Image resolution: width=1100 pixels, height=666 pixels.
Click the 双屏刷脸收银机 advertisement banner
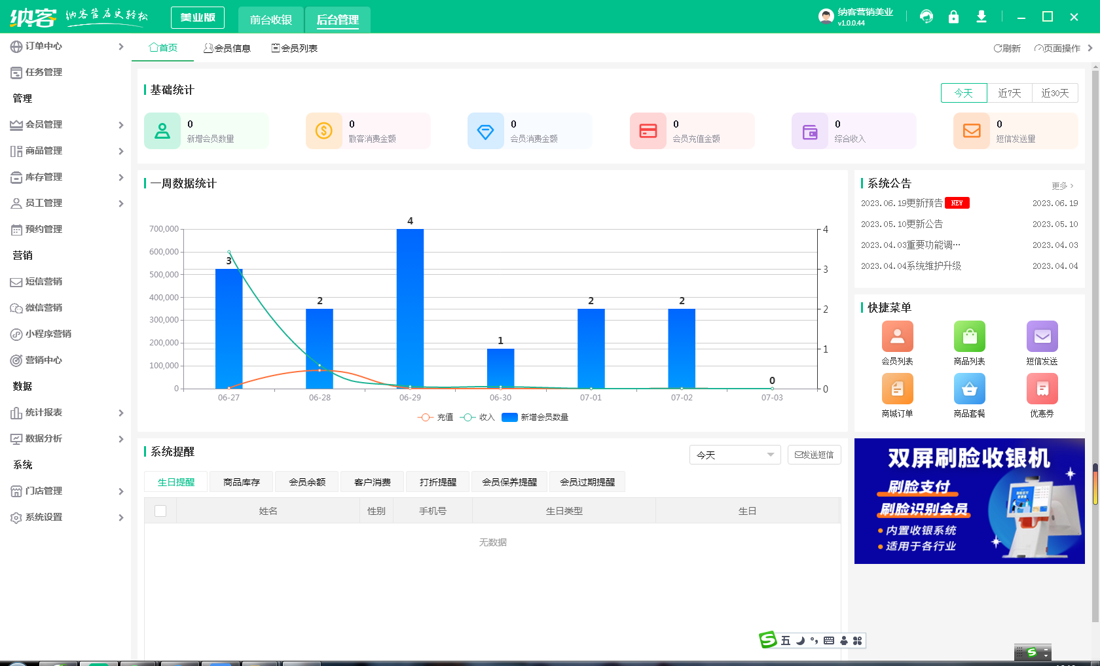[x=969, y=501]
